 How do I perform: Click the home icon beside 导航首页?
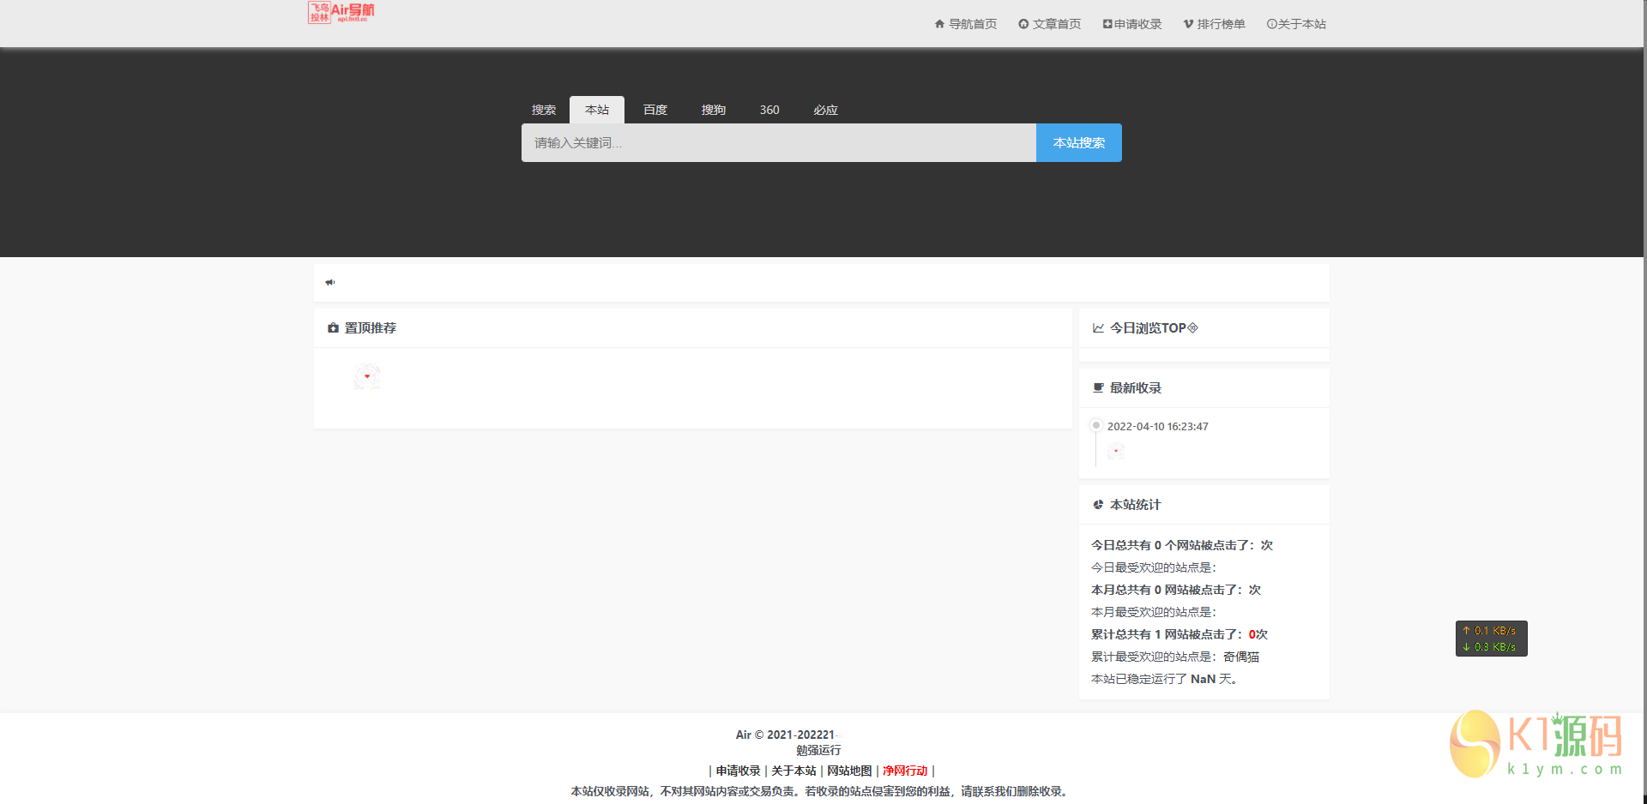(x=938, y=24)
